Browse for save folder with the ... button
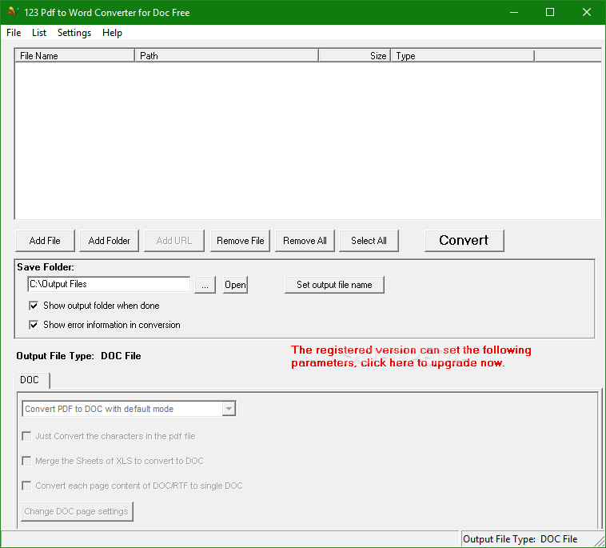Image resolution: width=606 pixels, height=548 pixels. tap(205, 285)
